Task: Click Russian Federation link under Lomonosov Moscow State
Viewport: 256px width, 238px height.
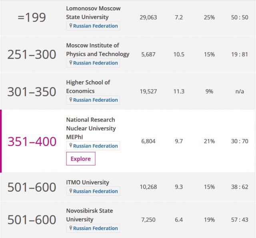Action: 95,26
